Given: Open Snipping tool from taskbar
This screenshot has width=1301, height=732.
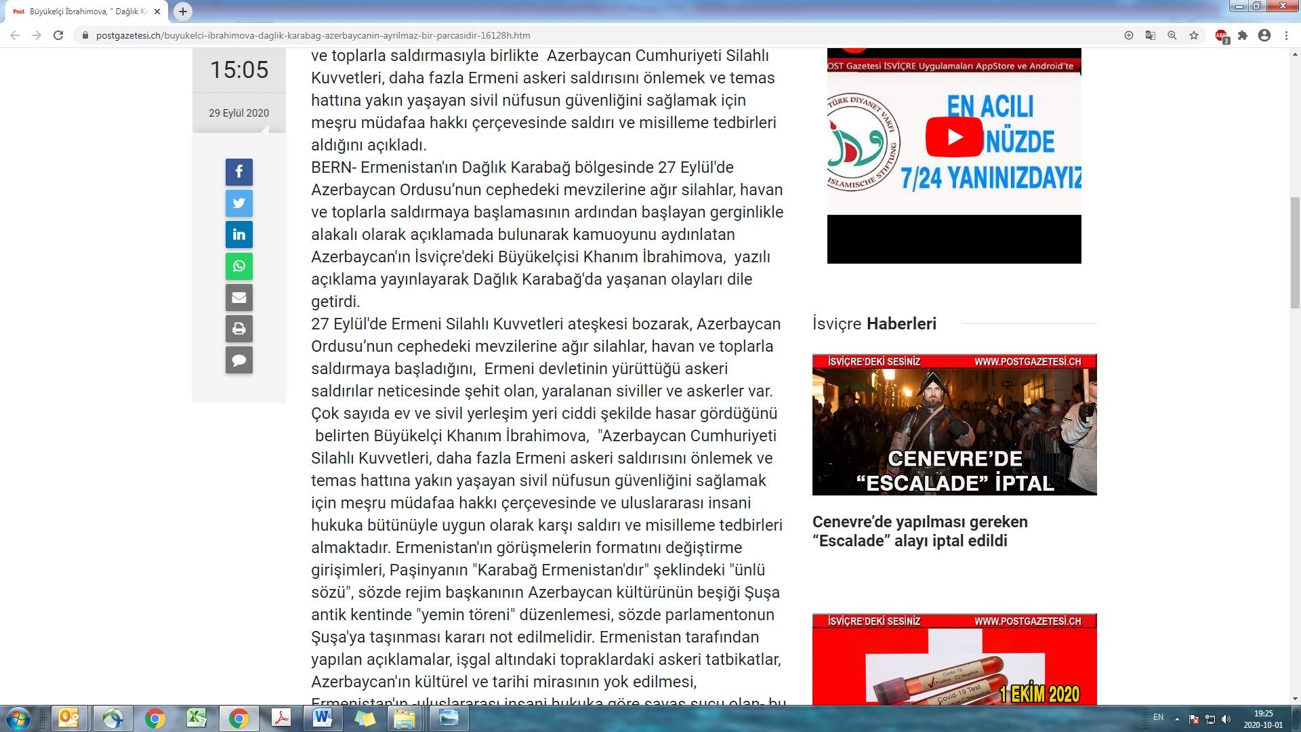Looking at the screenshot, I should 449,718.
